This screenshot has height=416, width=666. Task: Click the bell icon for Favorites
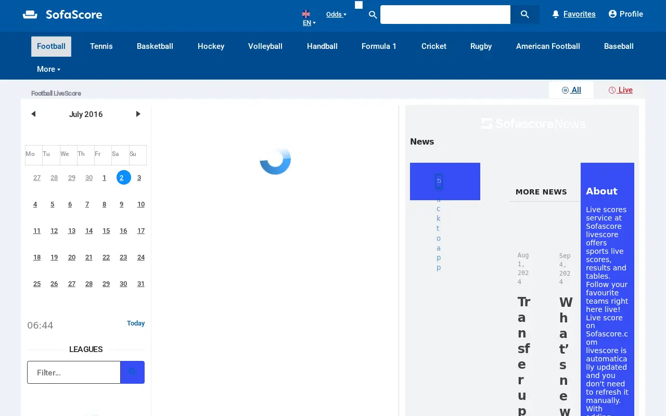click(x=556, y=14)
